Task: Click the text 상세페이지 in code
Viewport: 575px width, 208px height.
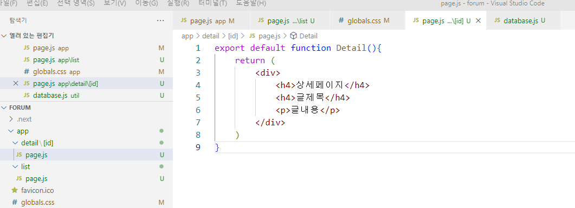Action: (x=319, y=85)
